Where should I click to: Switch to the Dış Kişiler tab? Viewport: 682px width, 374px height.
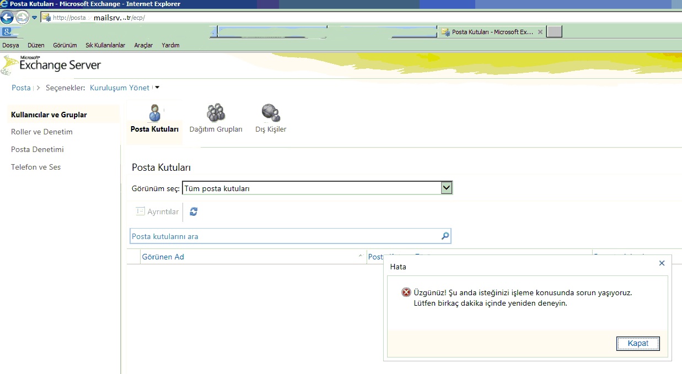tap(271, 119)
